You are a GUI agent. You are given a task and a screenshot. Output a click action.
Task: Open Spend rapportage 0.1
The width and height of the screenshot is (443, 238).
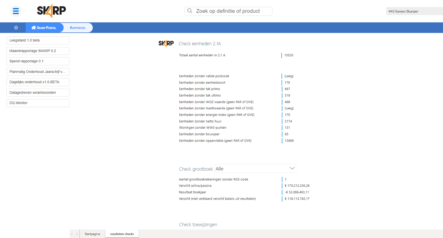(x=38, y=61)
